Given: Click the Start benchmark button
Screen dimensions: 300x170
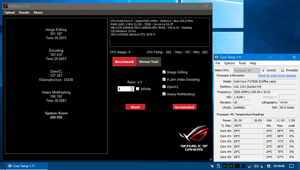Looking at the screenshot, I should pos(135,107).
